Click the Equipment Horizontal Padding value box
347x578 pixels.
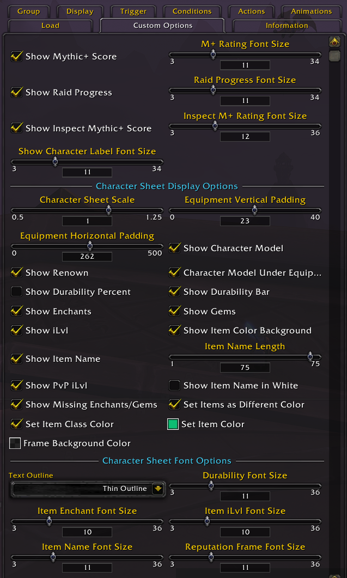click(x=87, y=257)
